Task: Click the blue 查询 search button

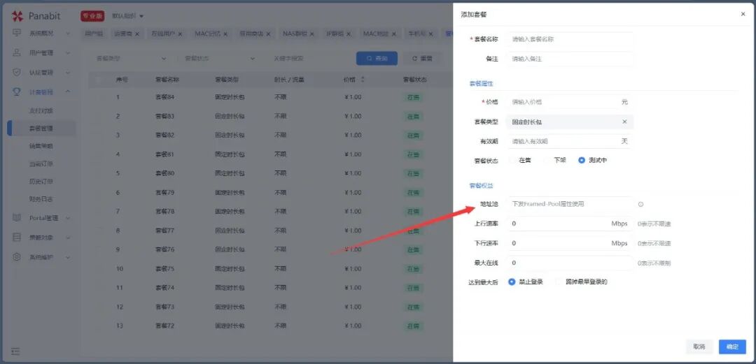Action: pos(377,58)
